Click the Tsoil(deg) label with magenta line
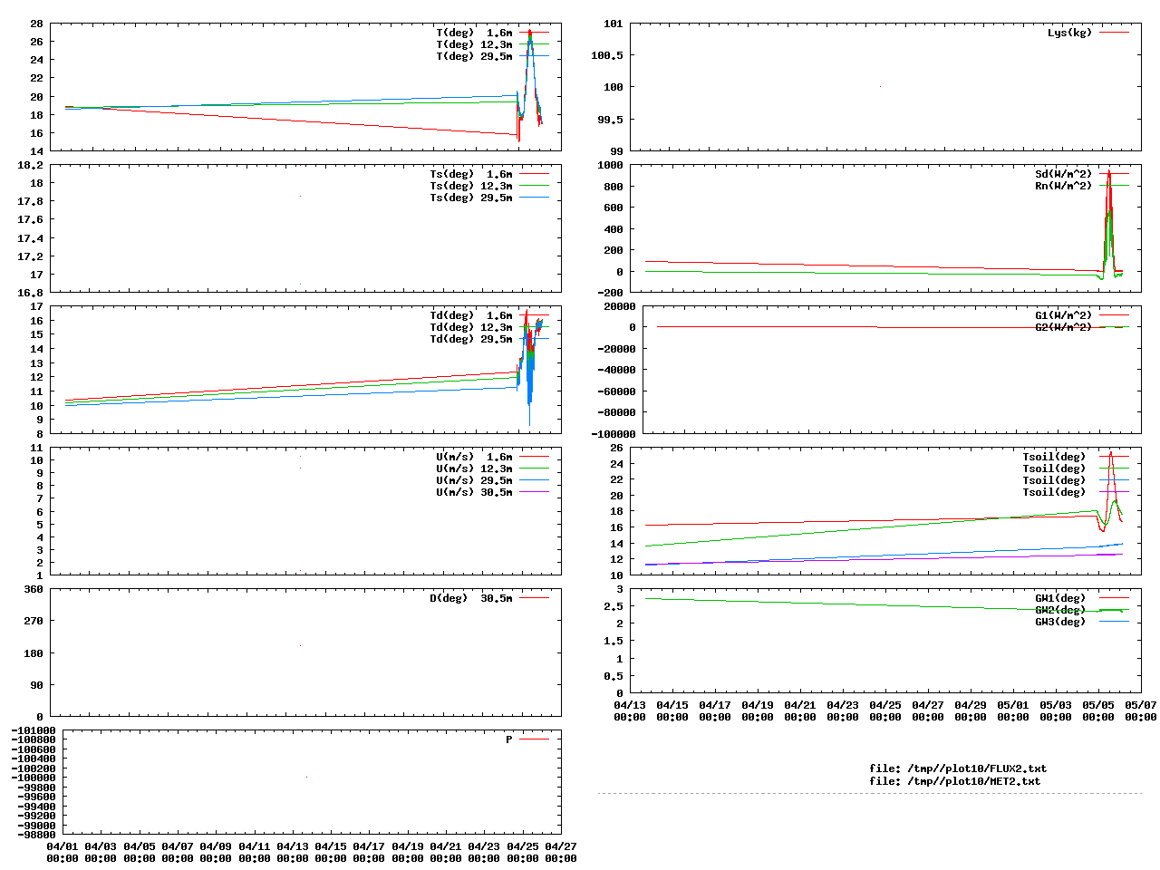This screenshot has width=1160, height=870. point(1054,492)
